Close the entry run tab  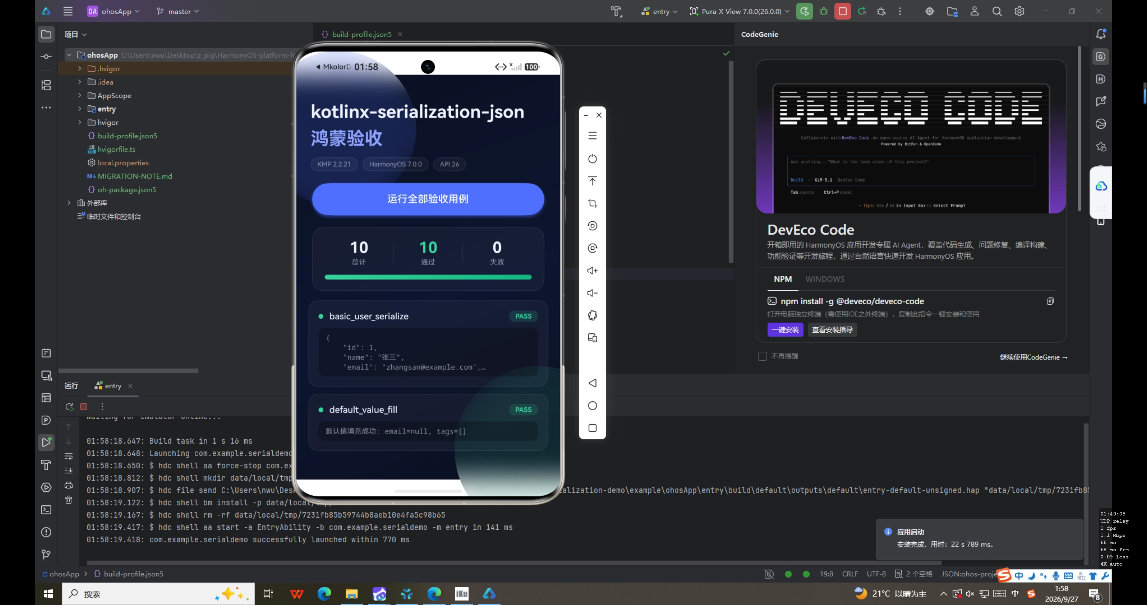[130, 386]
